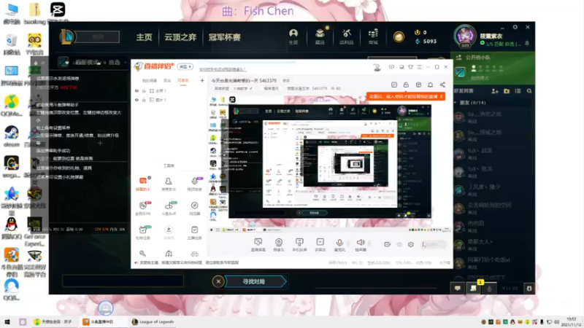The image size is (584, 328).
Task: Open the 战利品 loot icon
Action: 346,36
